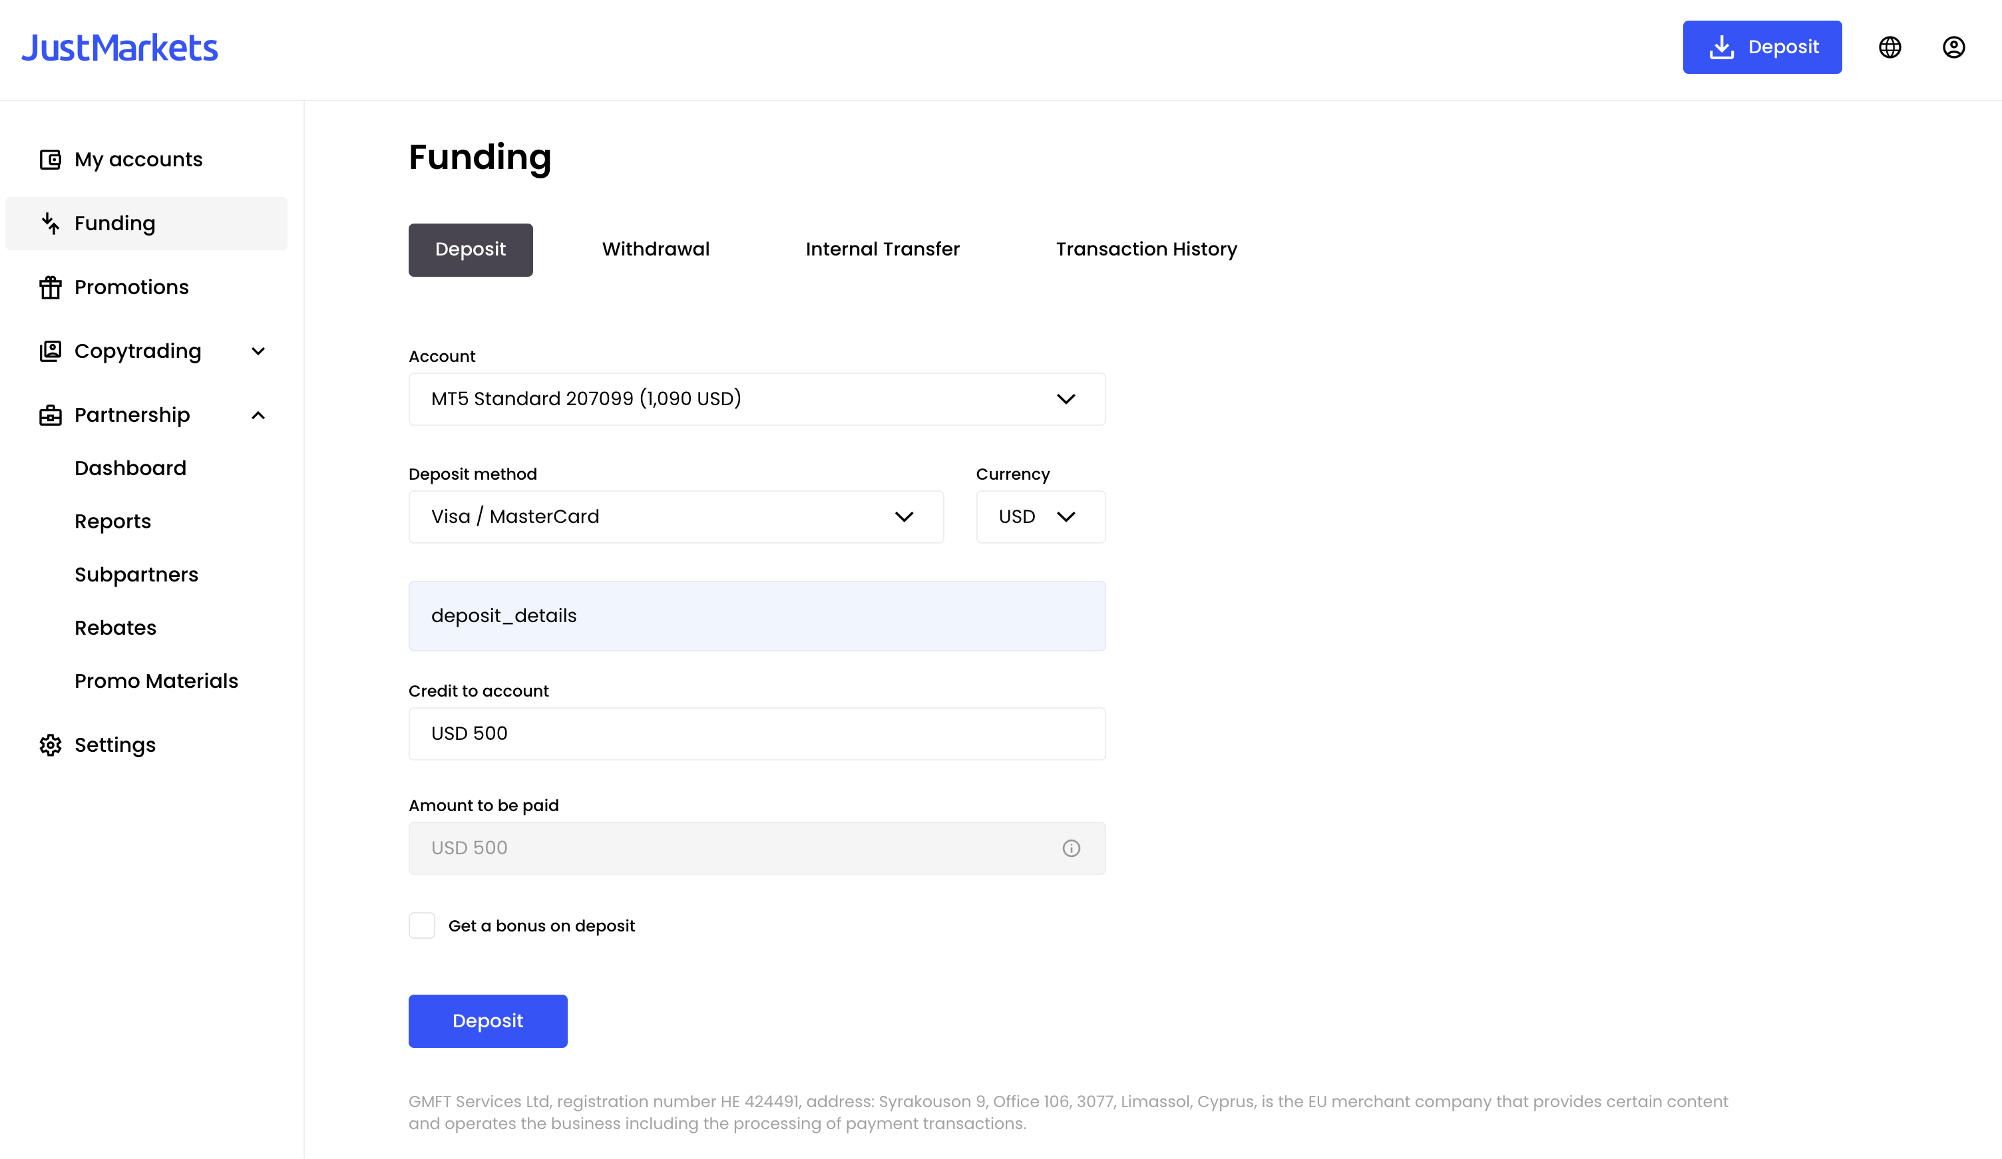Click the Funding arrows icon in sidebar
Viewport: 2002px width, 1159px height.
coord(50,224)
